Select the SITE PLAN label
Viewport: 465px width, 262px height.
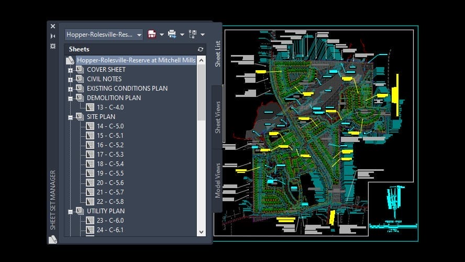[x=101, y=117]
